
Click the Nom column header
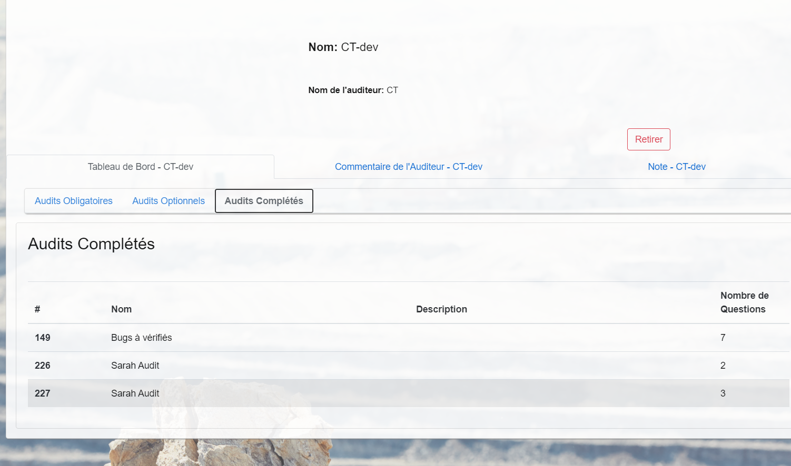click(121, 309)
